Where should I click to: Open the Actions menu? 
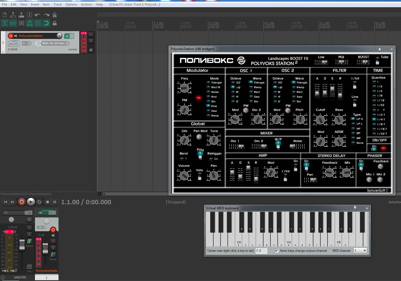point(87,4)
